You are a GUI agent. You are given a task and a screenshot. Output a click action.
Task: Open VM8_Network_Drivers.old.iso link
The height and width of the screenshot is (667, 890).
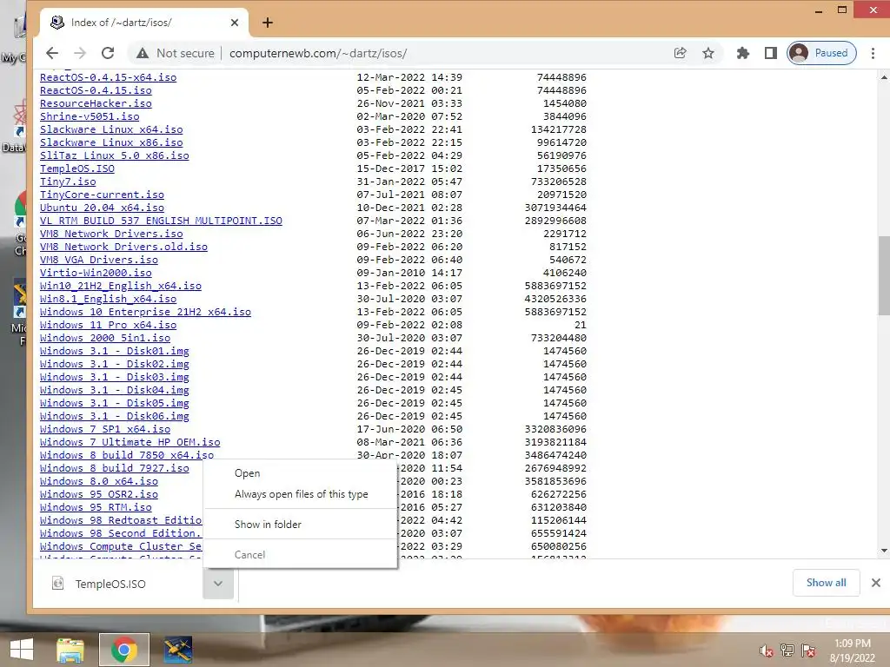123,247
